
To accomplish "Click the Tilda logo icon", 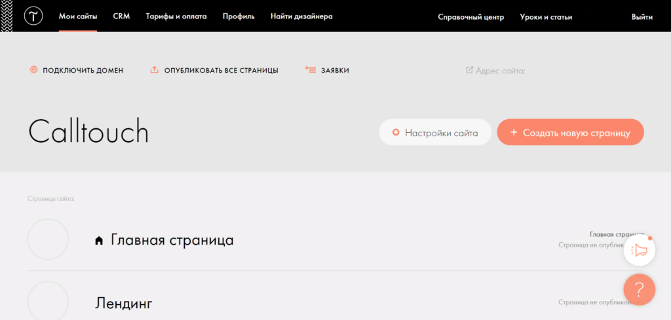I will point(33,16).
